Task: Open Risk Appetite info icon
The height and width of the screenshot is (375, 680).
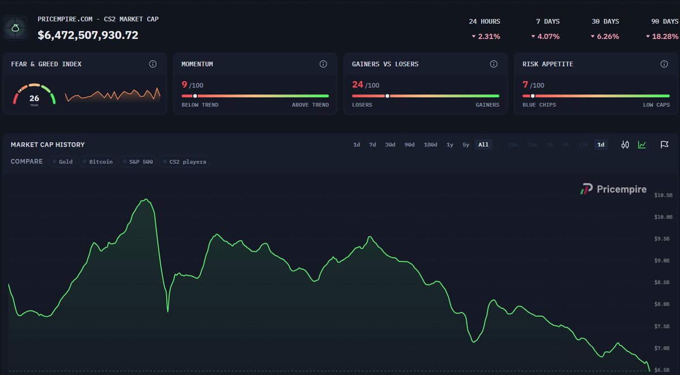Action: tap(664, 64)
